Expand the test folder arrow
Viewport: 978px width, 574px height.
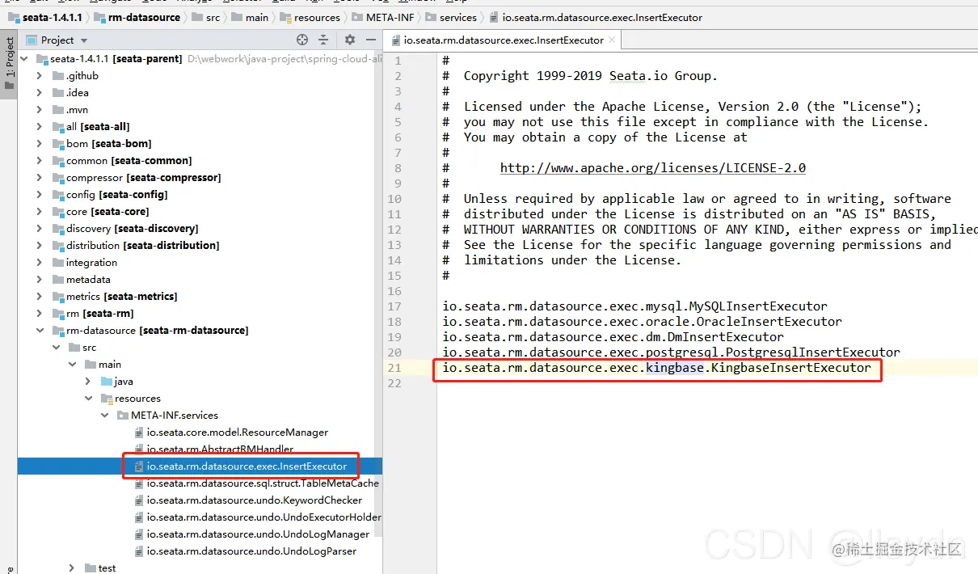click(72, 568)
